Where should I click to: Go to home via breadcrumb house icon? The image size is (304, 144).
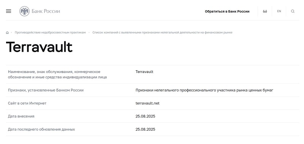point(7,33)
